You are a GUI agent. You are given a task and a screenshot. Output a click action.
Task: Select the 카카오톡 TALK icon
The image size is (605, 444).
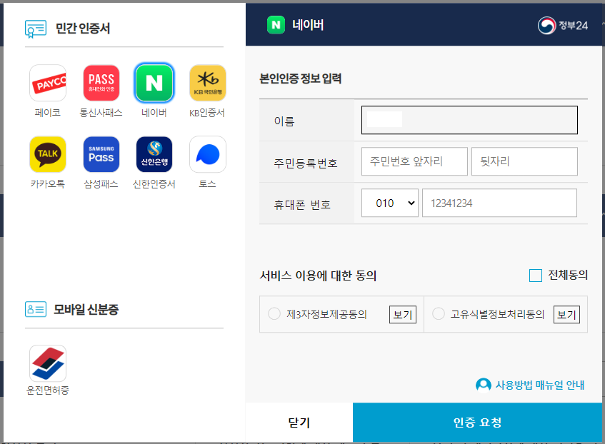click(48, 154)
